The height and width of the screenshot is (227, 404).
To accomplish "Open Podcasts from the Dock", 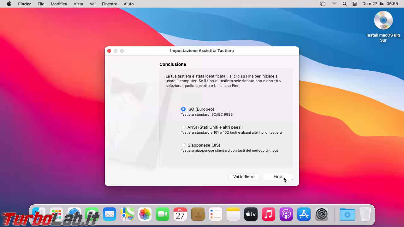I will click(286, 214).
